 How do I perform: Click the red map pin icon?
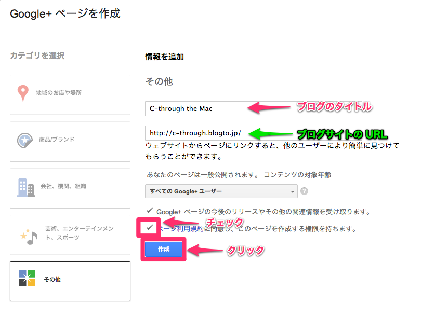(23, 93)
